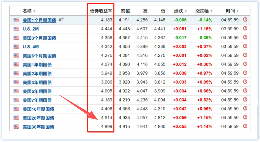Select the 4.914 yield cell for 20-year bond
This screenshot has width=260, height=142.
pyautogui.click(x=107, y=118)
